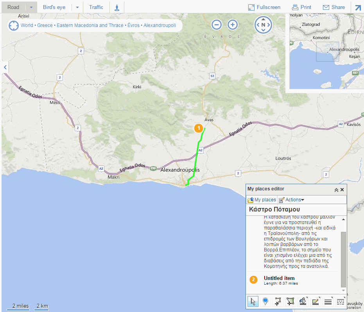Click Eastern Macedonia and Thrace breadcrumb
The height and width of the screenshot is (312, 364).
pyautogui.click(x=90, y=25)
